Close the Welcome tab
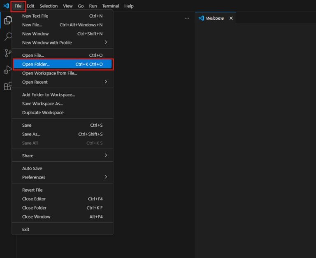The width and height of the screenshot is (316, 258). [231, 19]
